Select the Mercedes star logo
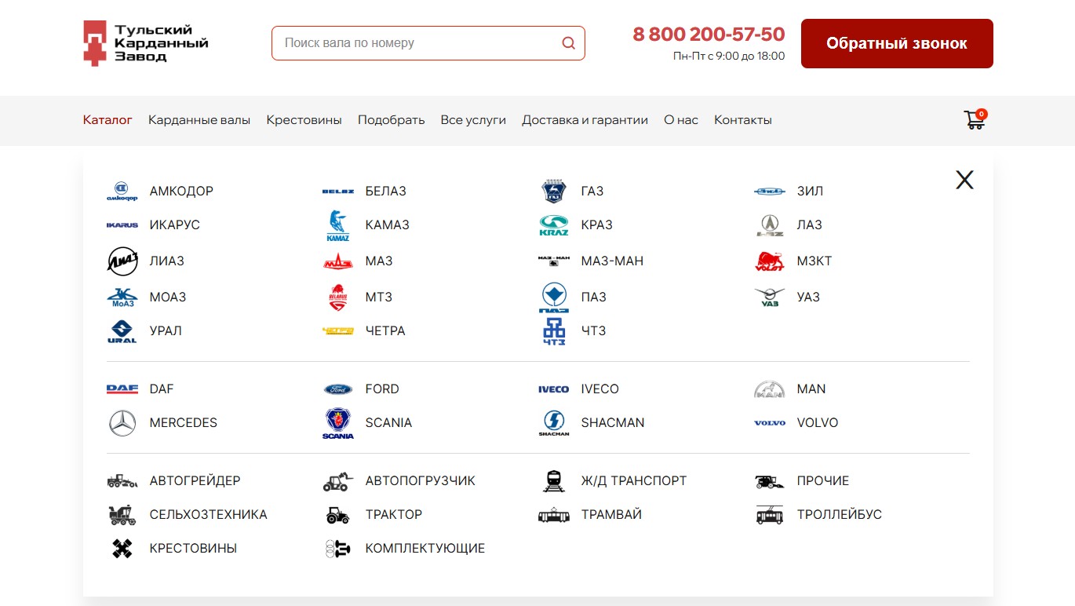The image size is (1075, 606). point(122,423)
